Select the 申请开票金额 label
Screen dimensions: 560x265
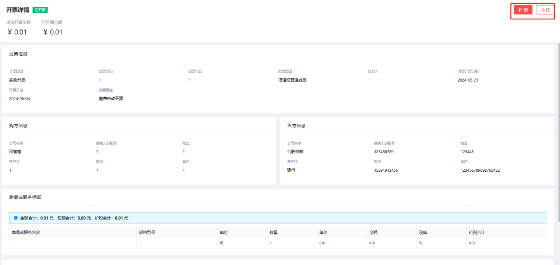18,22
